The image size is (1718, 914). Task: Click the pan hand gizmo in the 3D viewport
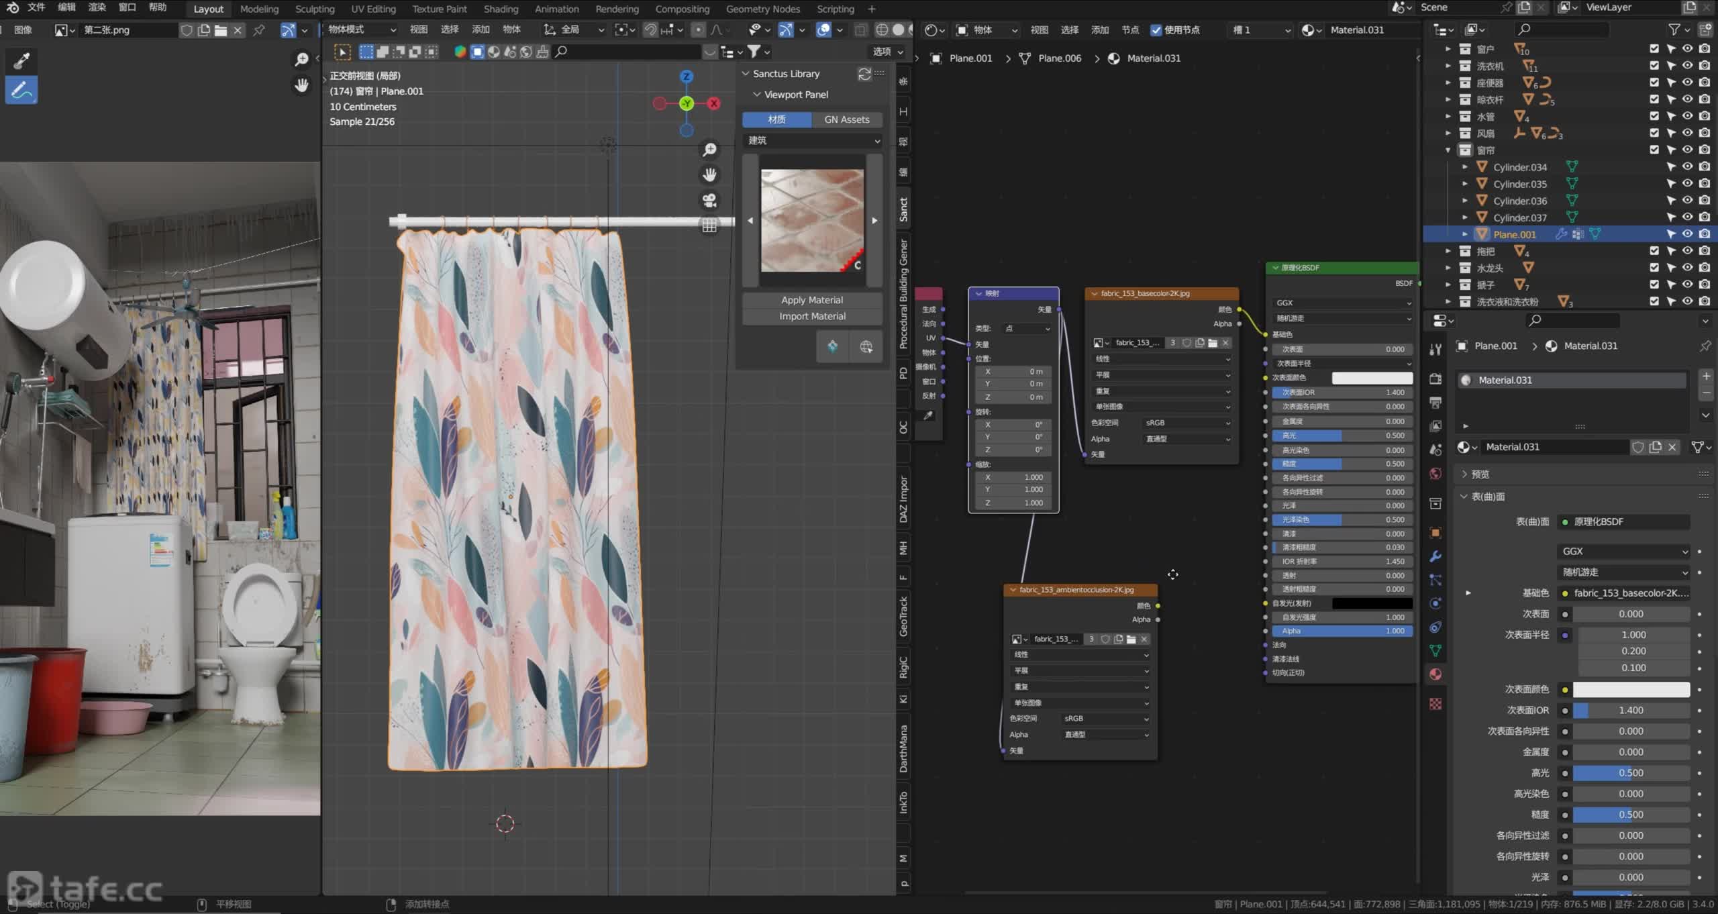click(709, 175)
